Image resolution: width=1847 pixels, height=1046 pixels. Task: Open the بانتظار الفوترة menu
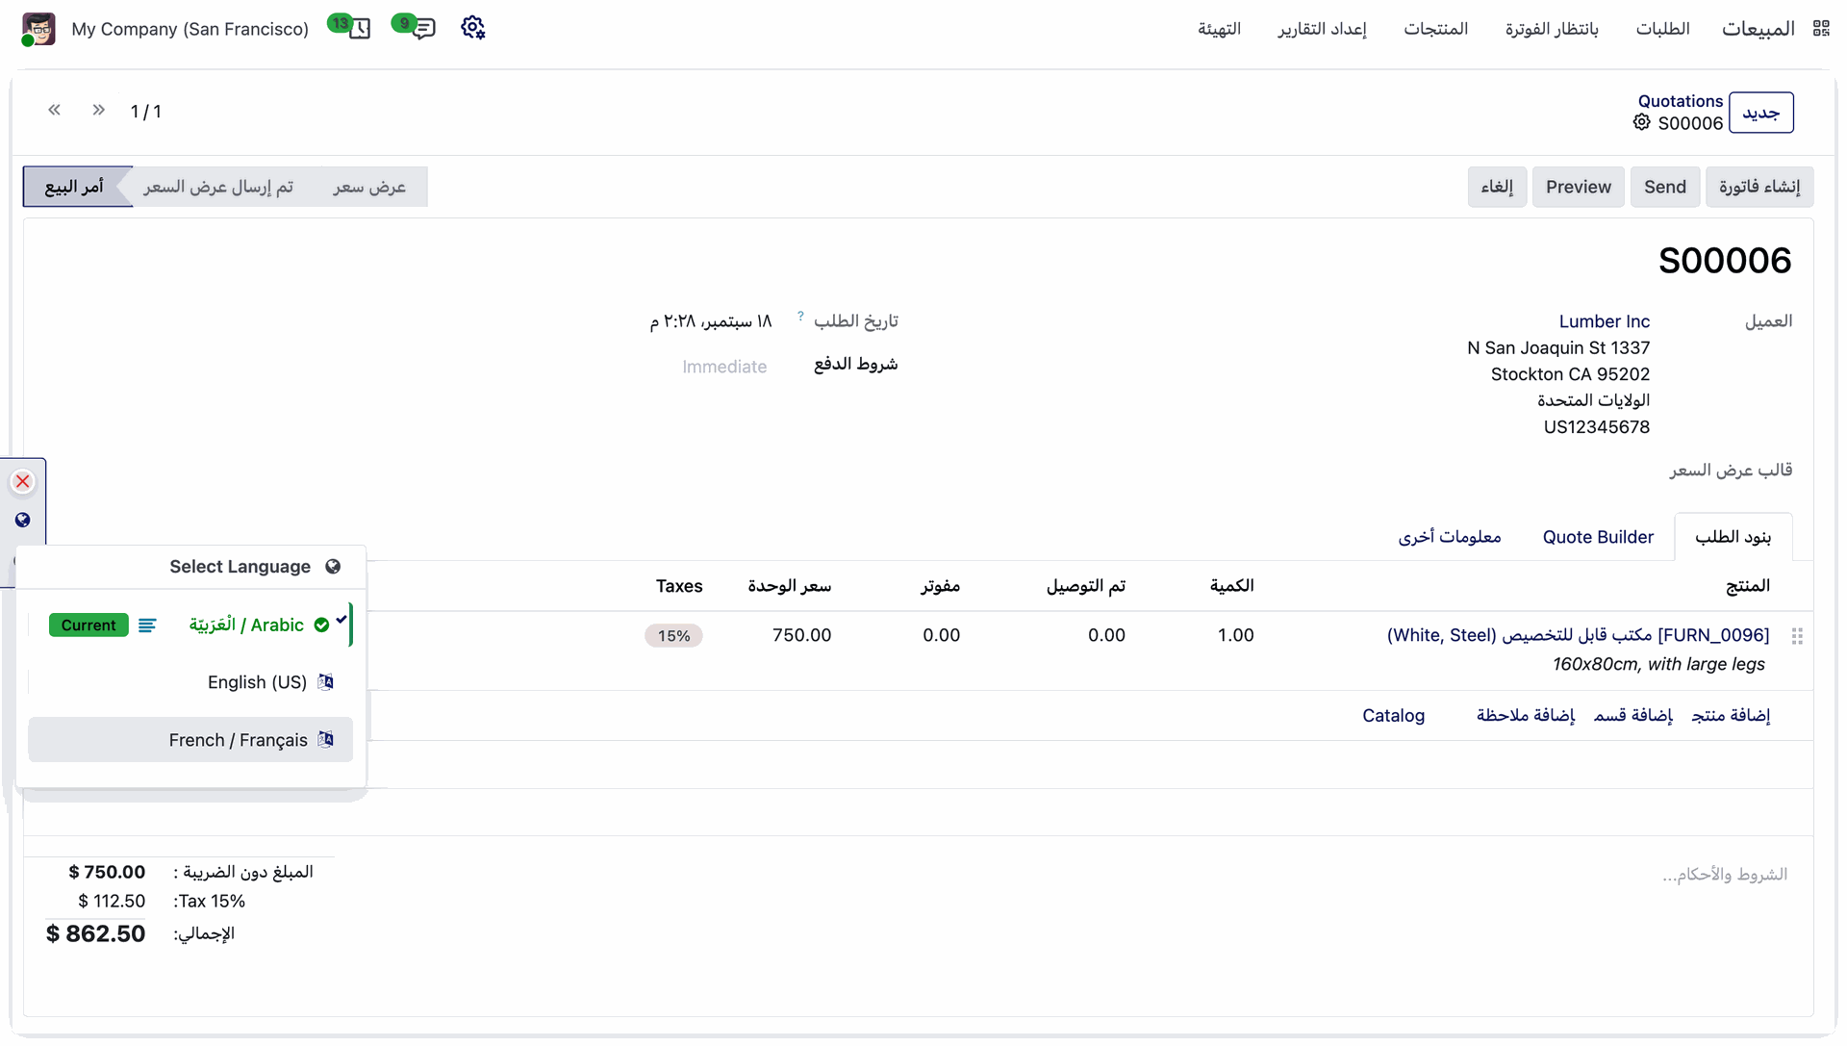[x=1552, y=29]
